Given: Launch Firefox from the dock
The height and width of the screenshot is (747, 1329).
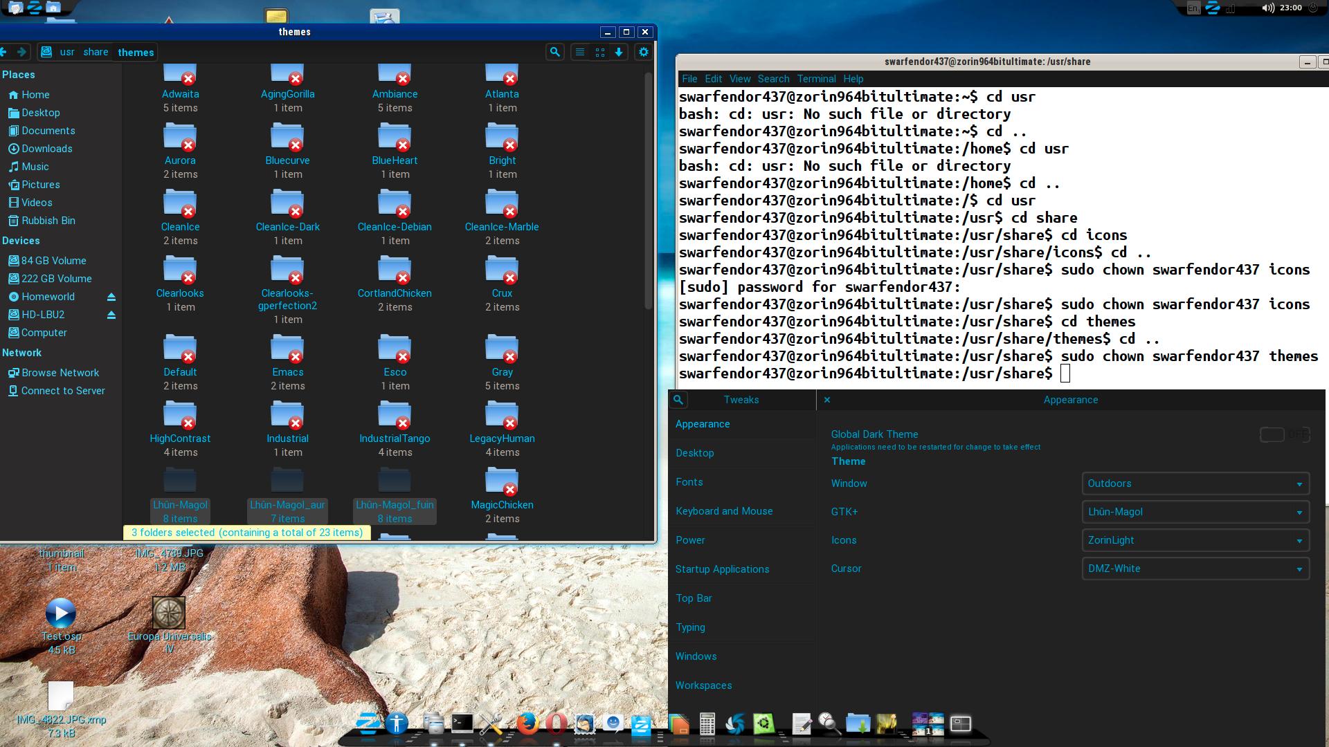Looking at the screenshot, I should coord(527,724).
